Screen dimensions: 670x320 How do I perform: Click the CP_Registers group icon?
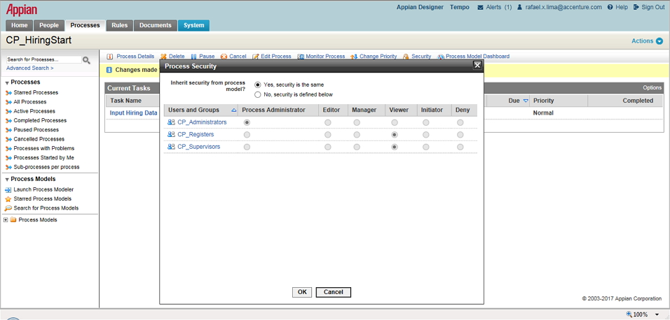(171, 135)
